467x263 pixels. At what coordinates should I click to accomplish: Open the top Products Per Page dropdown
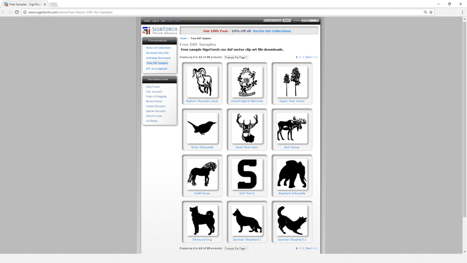pyautogui.click(x=236, y=57)
